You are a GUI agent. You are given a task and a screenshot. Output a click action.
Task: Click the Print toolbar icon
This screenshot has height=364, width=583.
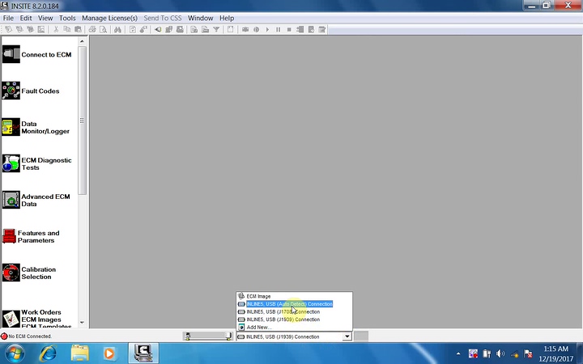(x=92, y=29)
